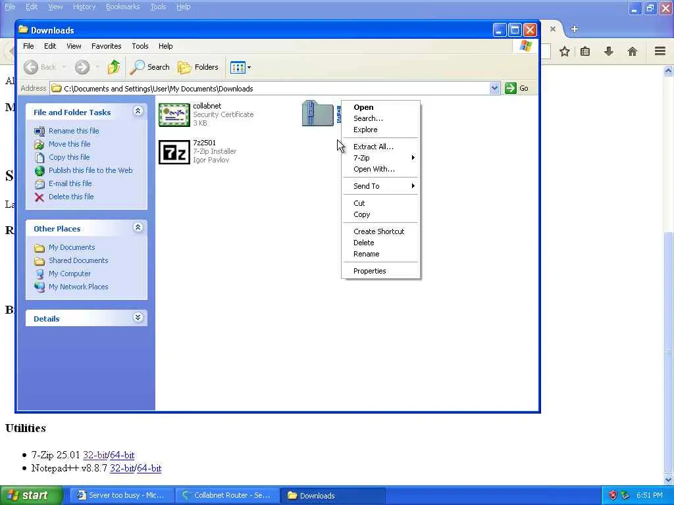Choose Extract All... in context menu
This screenshot has height=505, width=674.
tap(380, 147)
